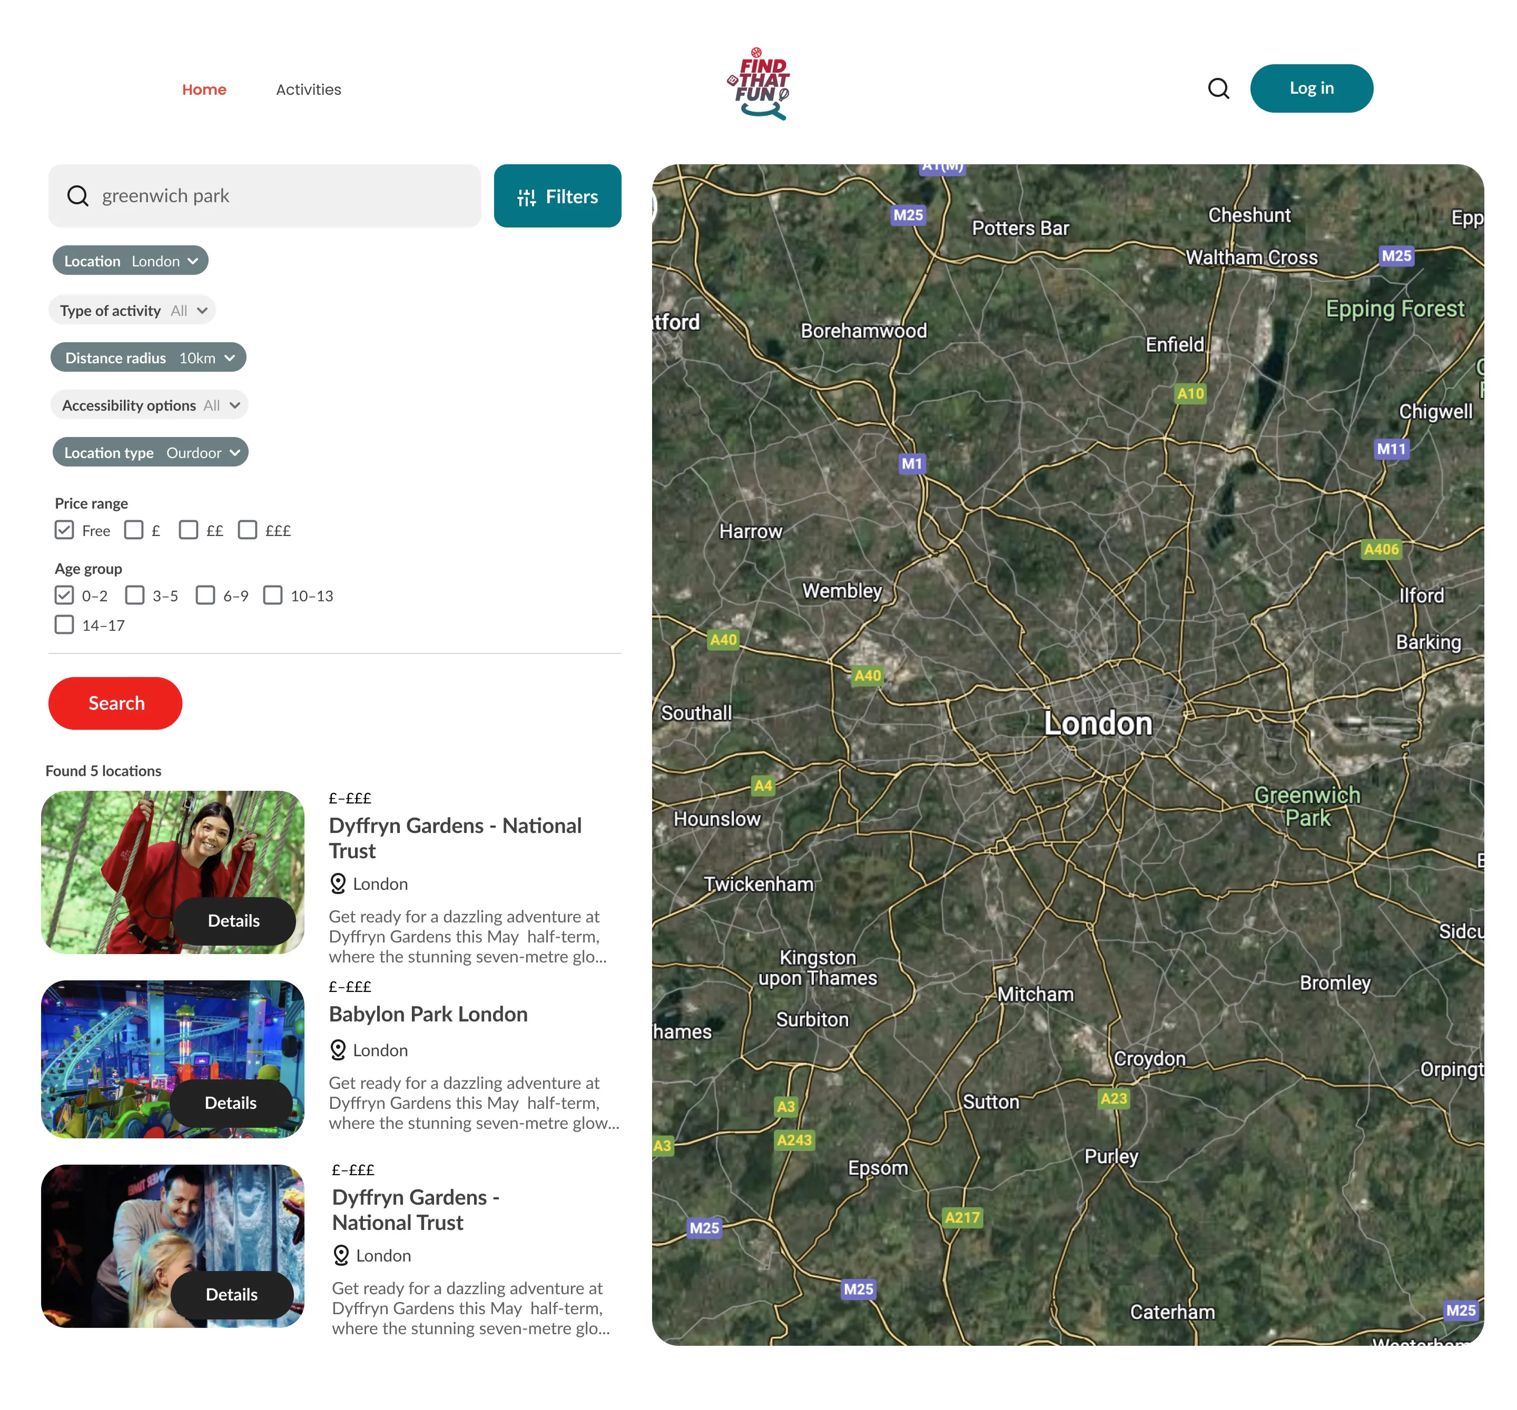Select the M11 road badge on the map

(1391, 449)
